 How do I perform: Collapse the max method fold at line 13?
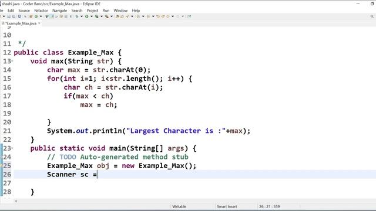(x=12, y=61)
